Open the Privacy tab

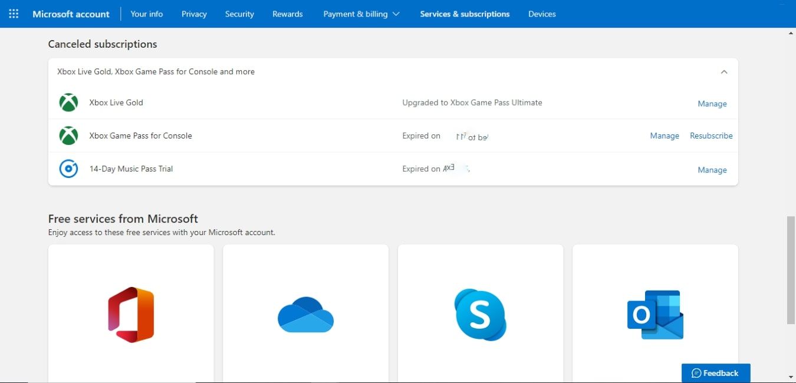click(194, 14)
